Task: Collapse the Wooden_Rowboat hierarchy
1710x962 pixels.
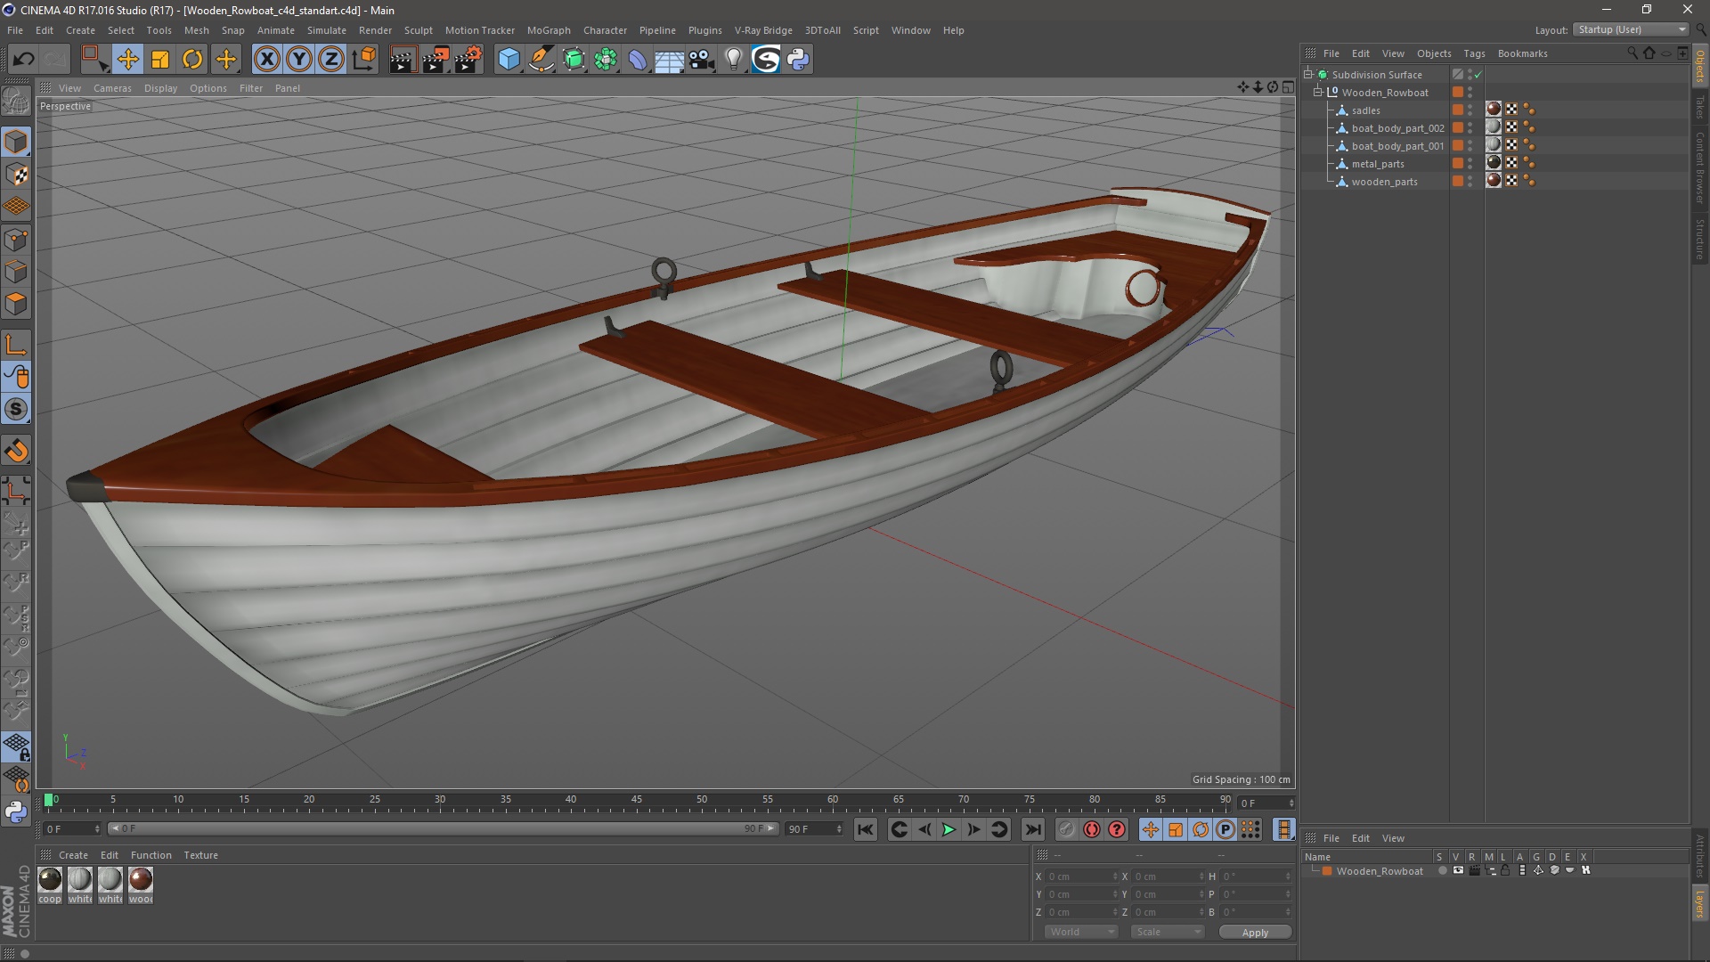Action: click(x=1318, y=93)
